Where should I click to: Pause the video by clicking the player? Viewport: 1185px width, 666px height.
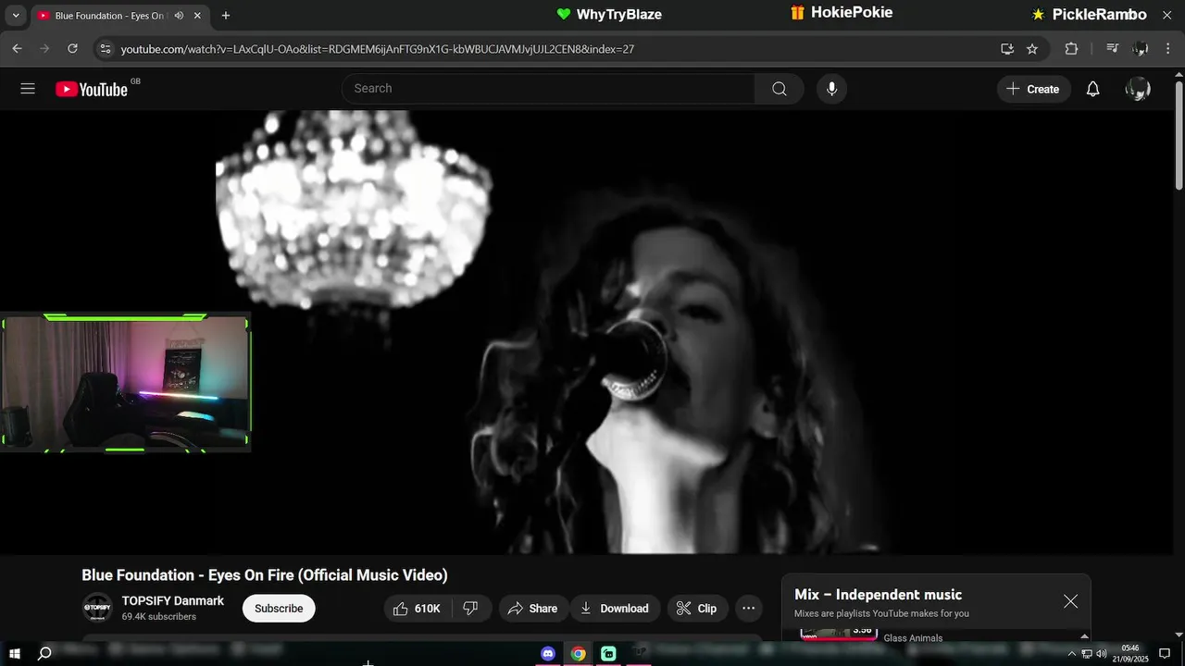coord(586,332)
